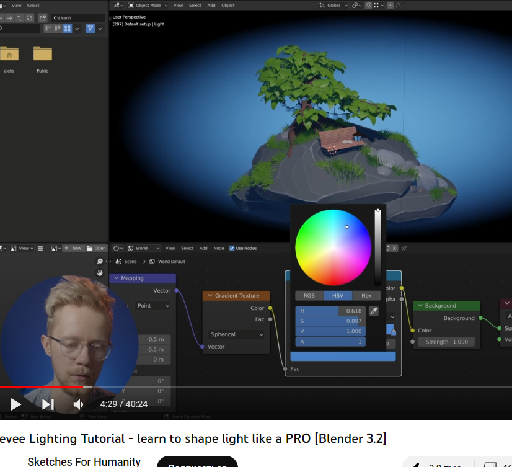This screenshot has height=467, width=512.
Task: Toggle the file browser filter funnel
Action: click(x=90, y=29)
